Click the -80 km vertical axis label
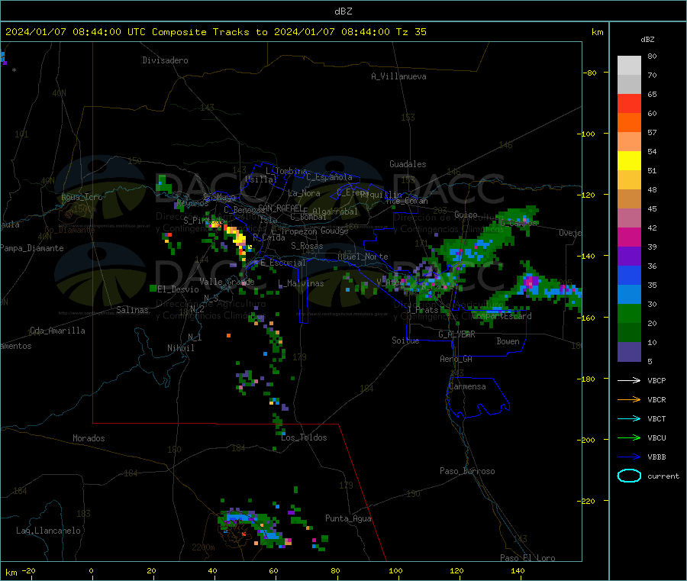This screenshot has width=687, height=581. coord(590,73)
